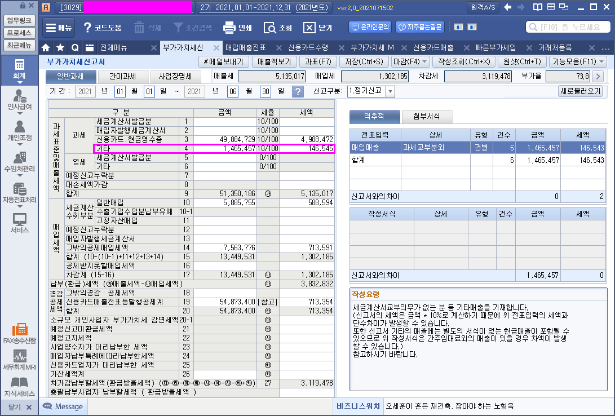Click the FAX송수신함 fax inbox icon
This screenshot has width=615, height=416.
(19, 333)
